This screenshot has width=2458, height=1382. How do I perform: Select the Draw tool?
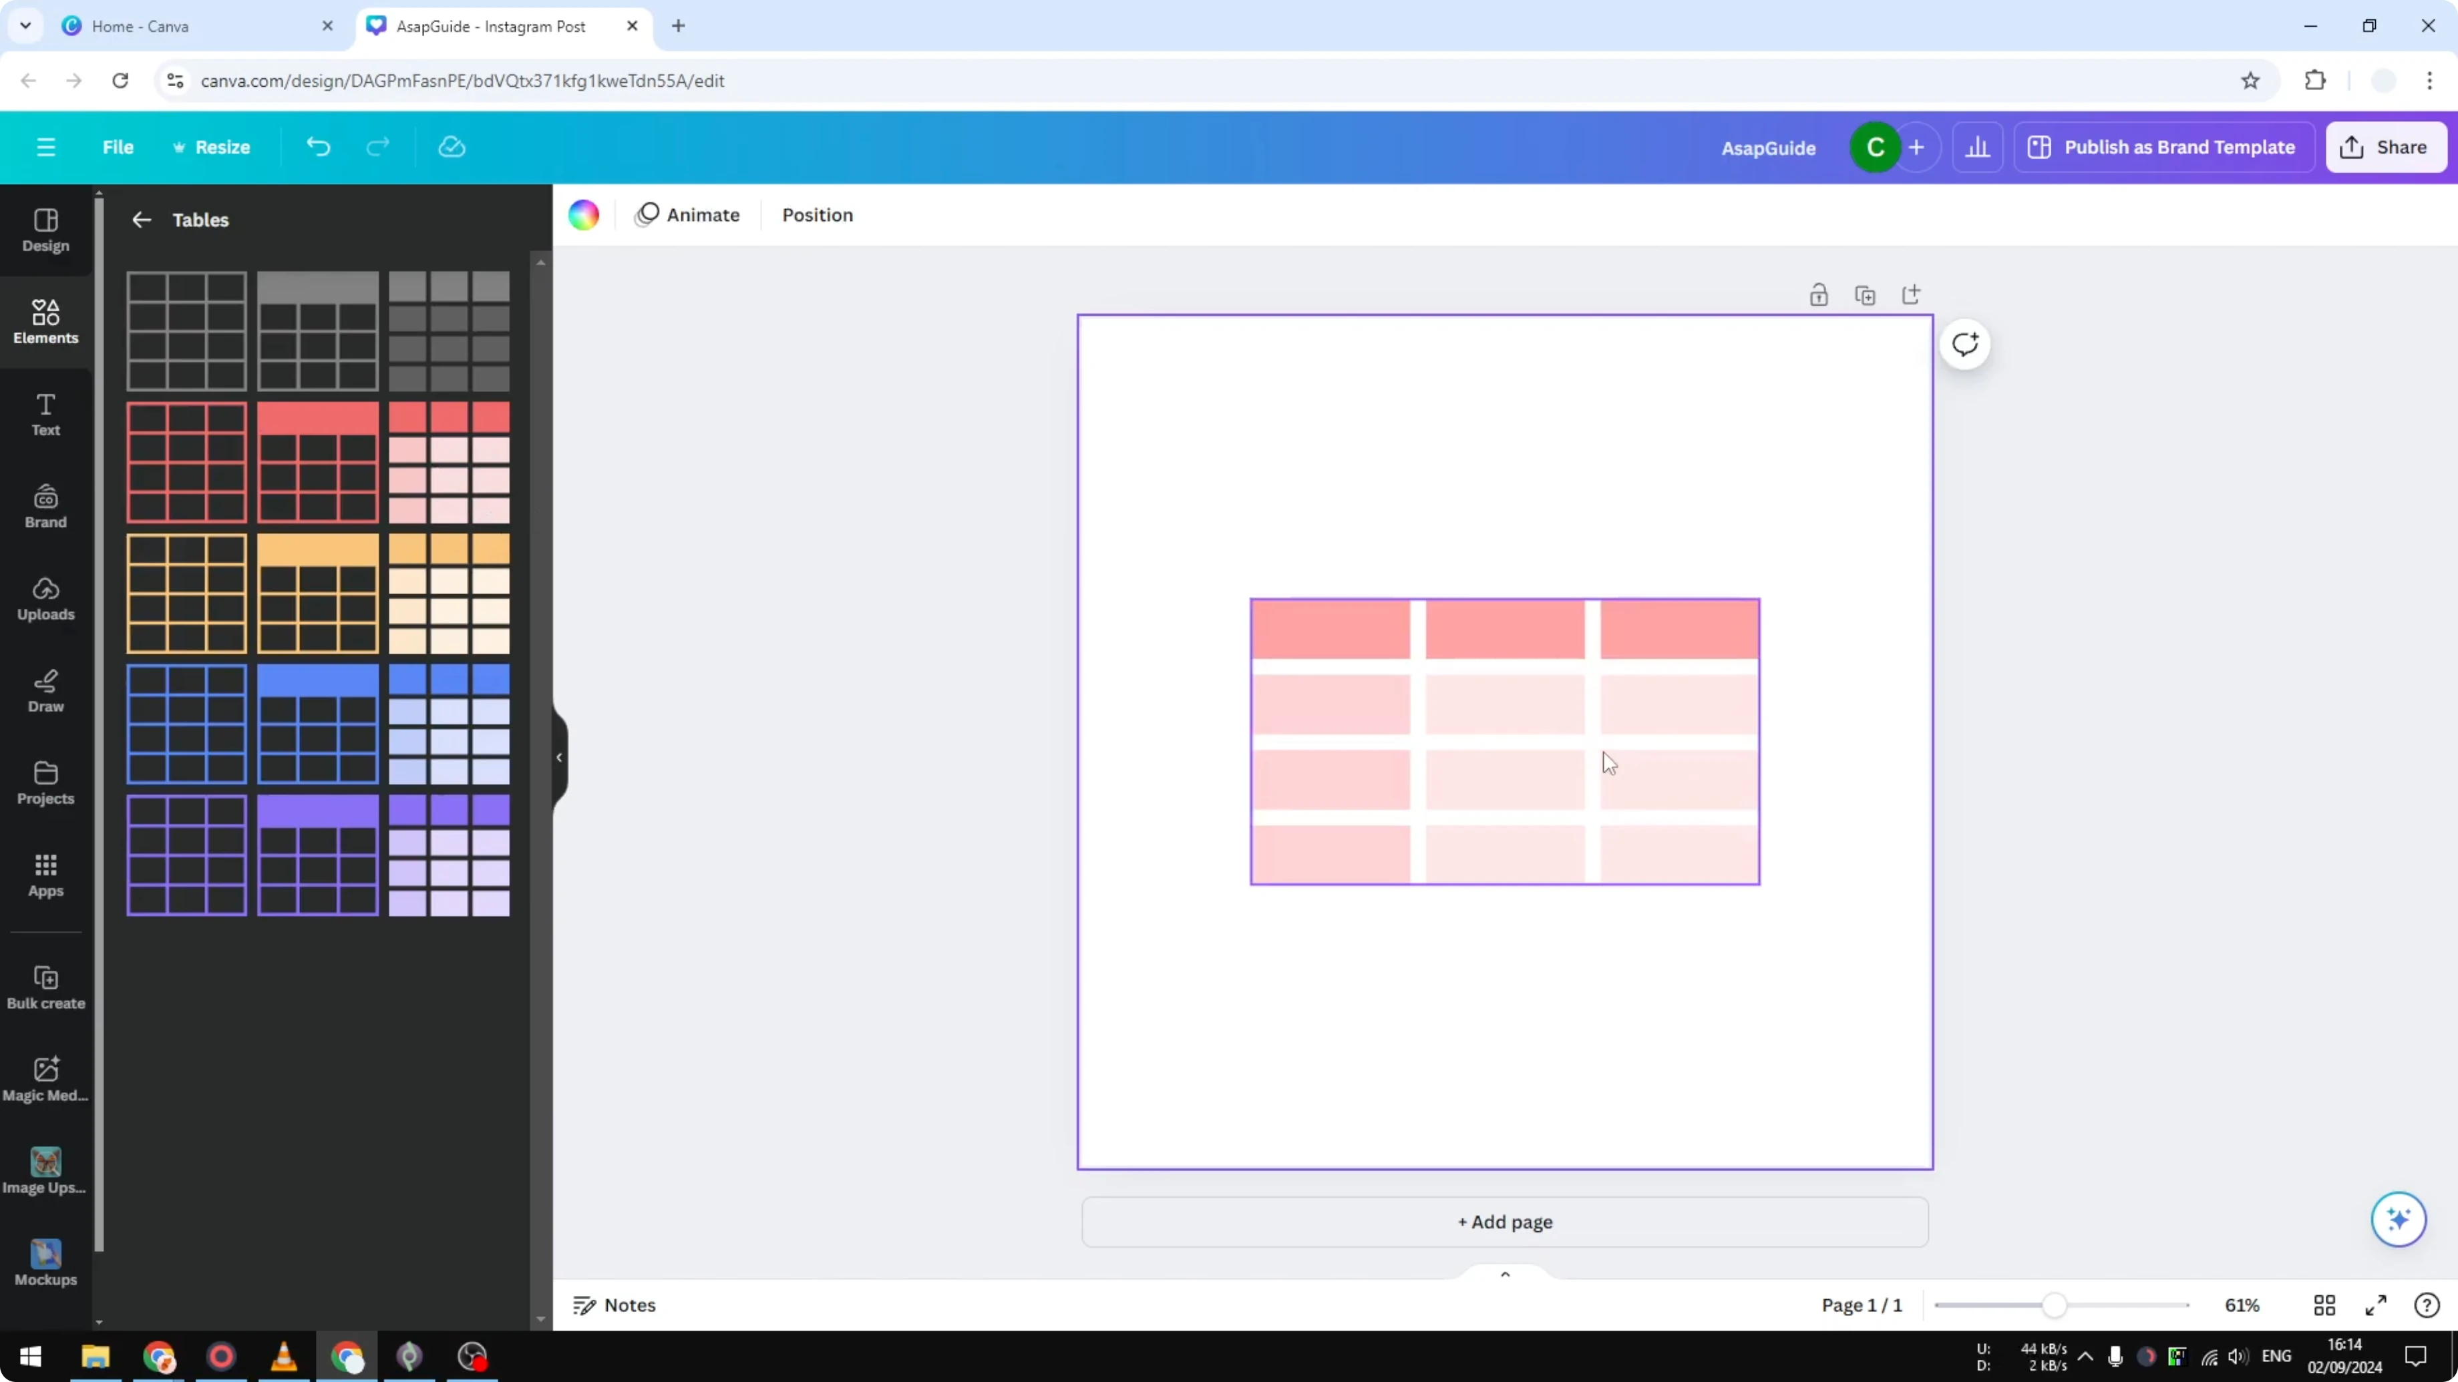46,692
